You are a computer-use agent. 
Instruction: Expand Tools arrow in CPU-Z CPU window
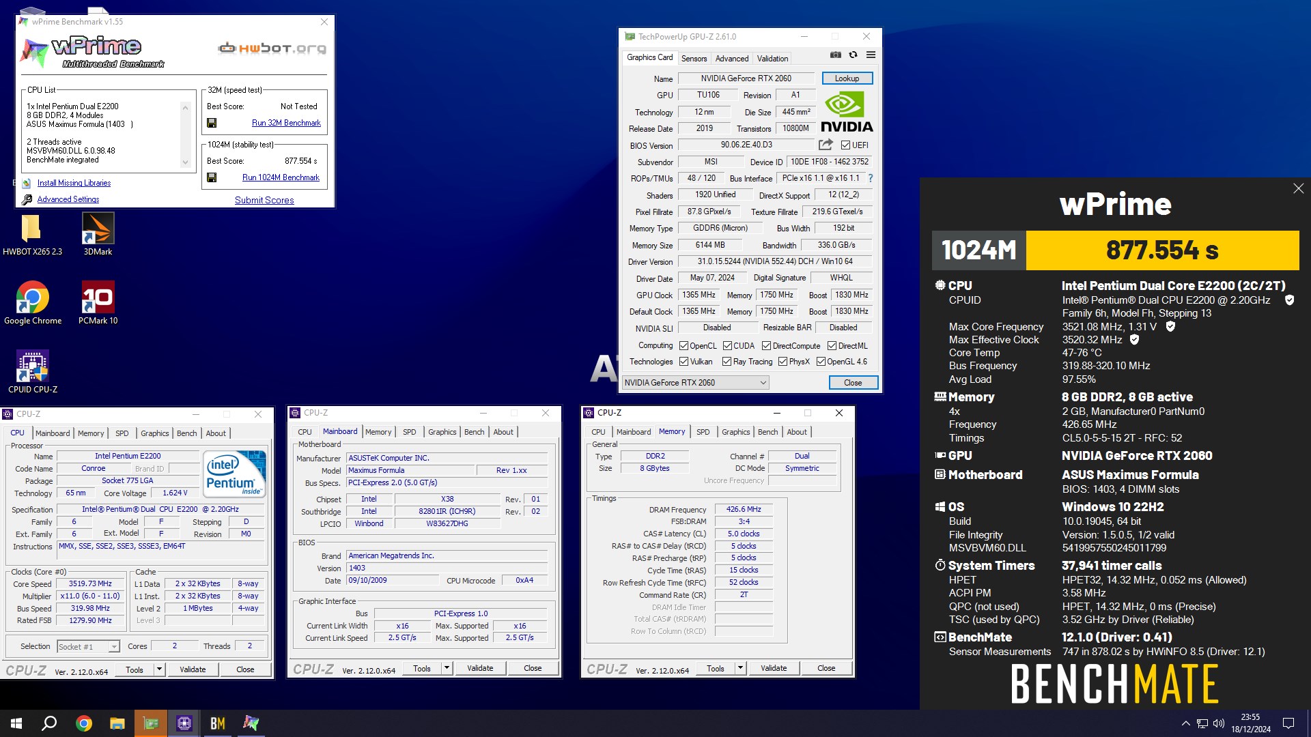tap(159, 669)
